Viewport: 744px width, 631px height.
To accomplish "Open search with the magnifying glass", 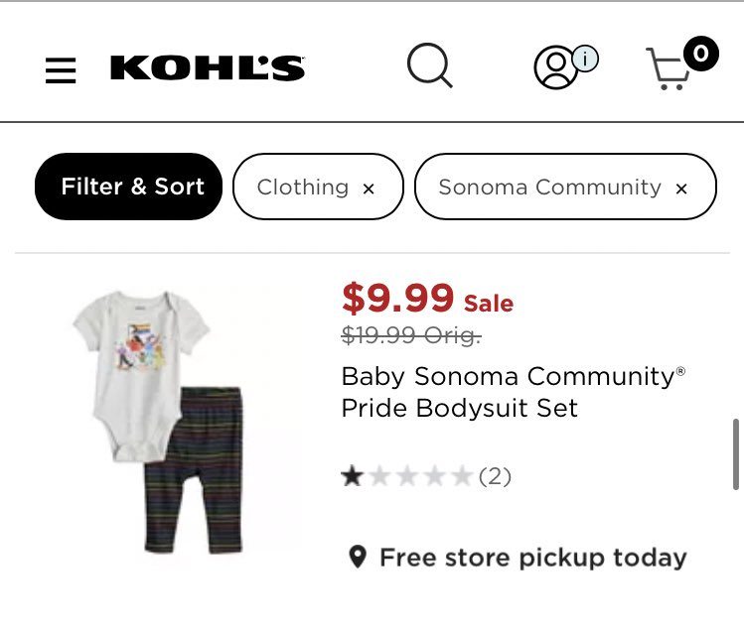I will coord(429,67).
